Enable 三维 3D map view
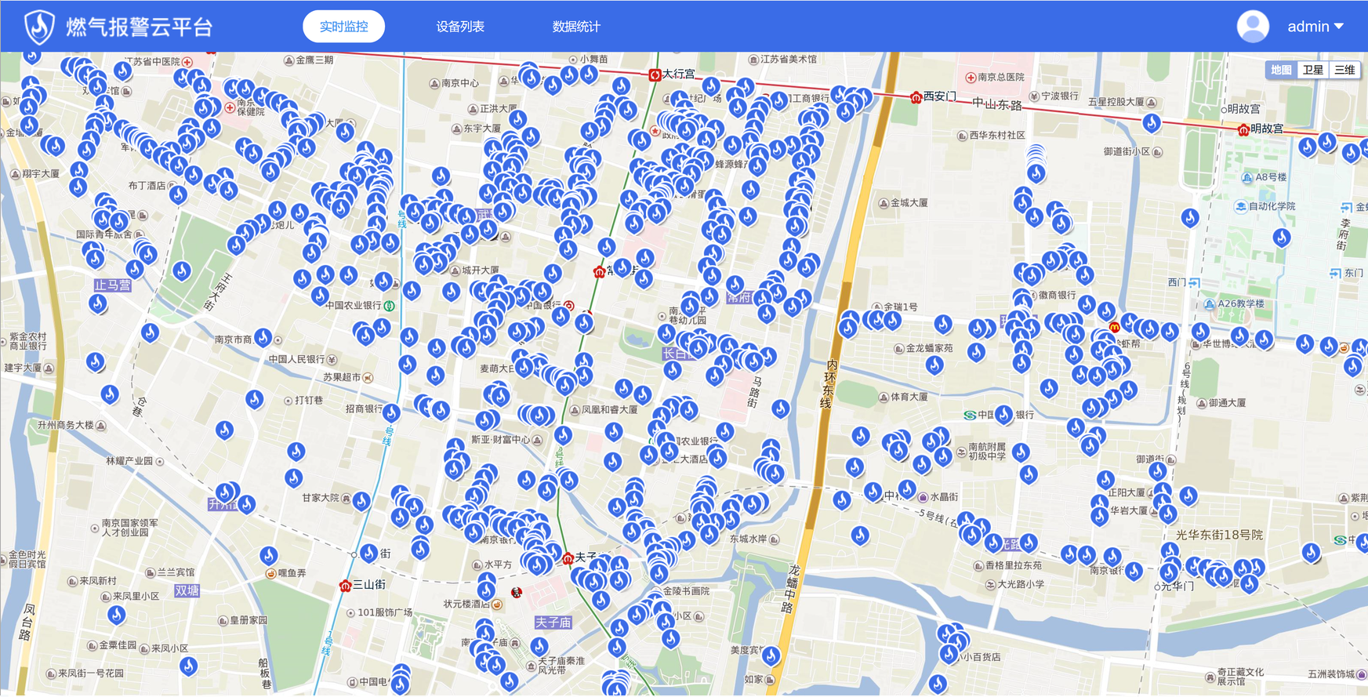 tap(1344, 70)
